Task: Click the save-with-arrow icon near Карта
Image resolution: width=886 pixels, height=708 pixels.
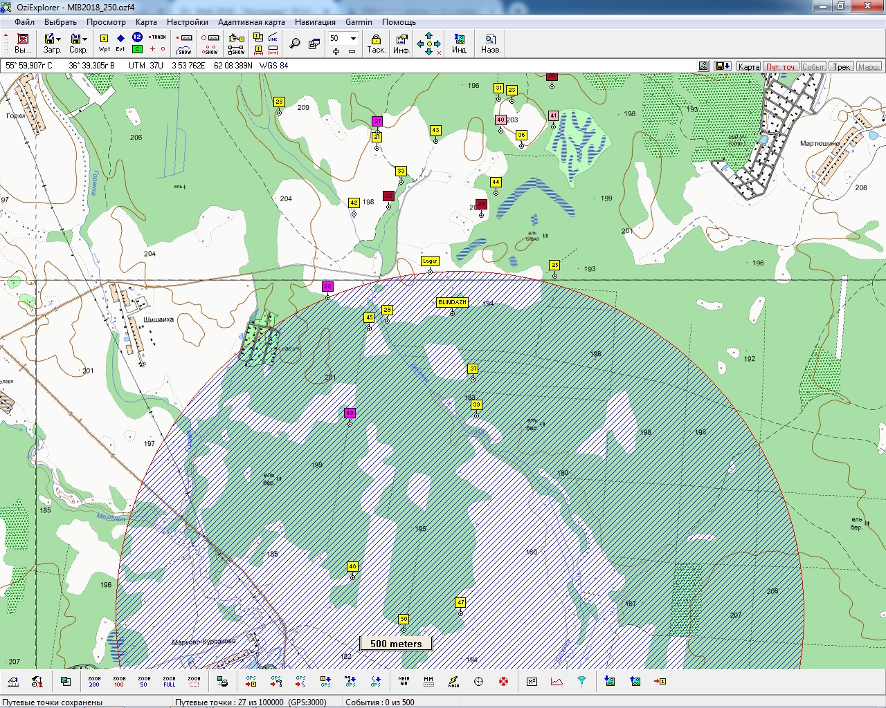Action: point(723,66)
